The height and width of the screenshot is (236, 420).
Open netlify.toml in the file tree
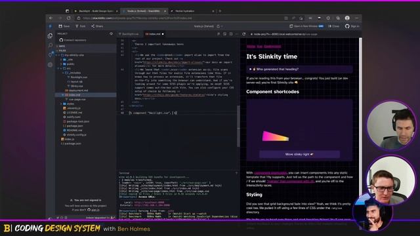tap(72, 117)
